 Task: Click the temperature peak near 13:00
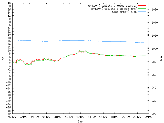(x=85, y=50)
